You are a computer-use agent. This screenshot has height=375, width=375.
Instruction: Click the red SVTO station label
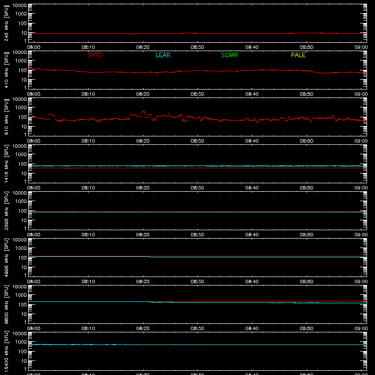(95, 55)
